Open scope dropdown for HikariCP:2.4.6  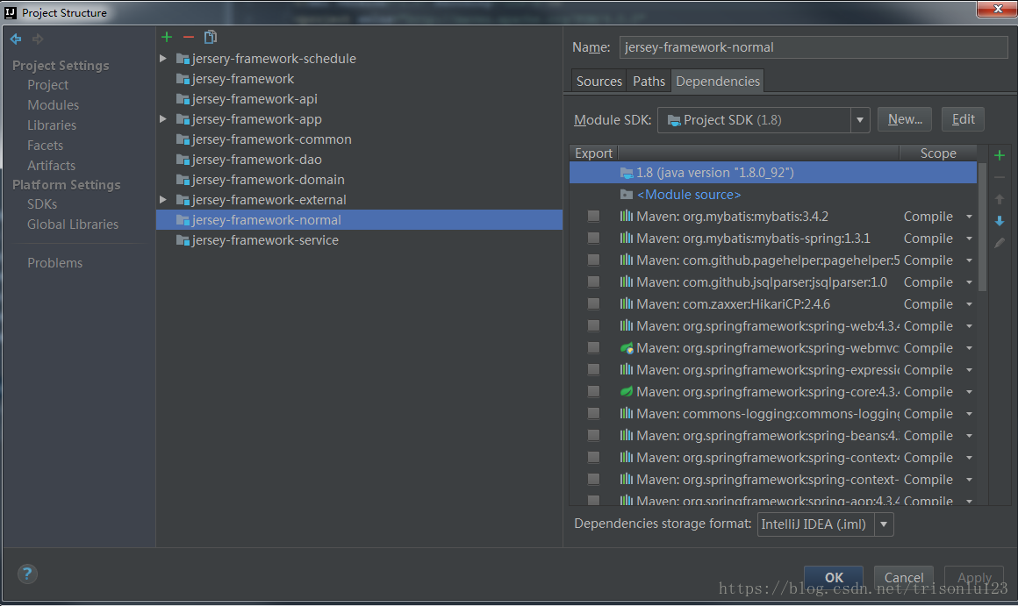coord(969,304)
